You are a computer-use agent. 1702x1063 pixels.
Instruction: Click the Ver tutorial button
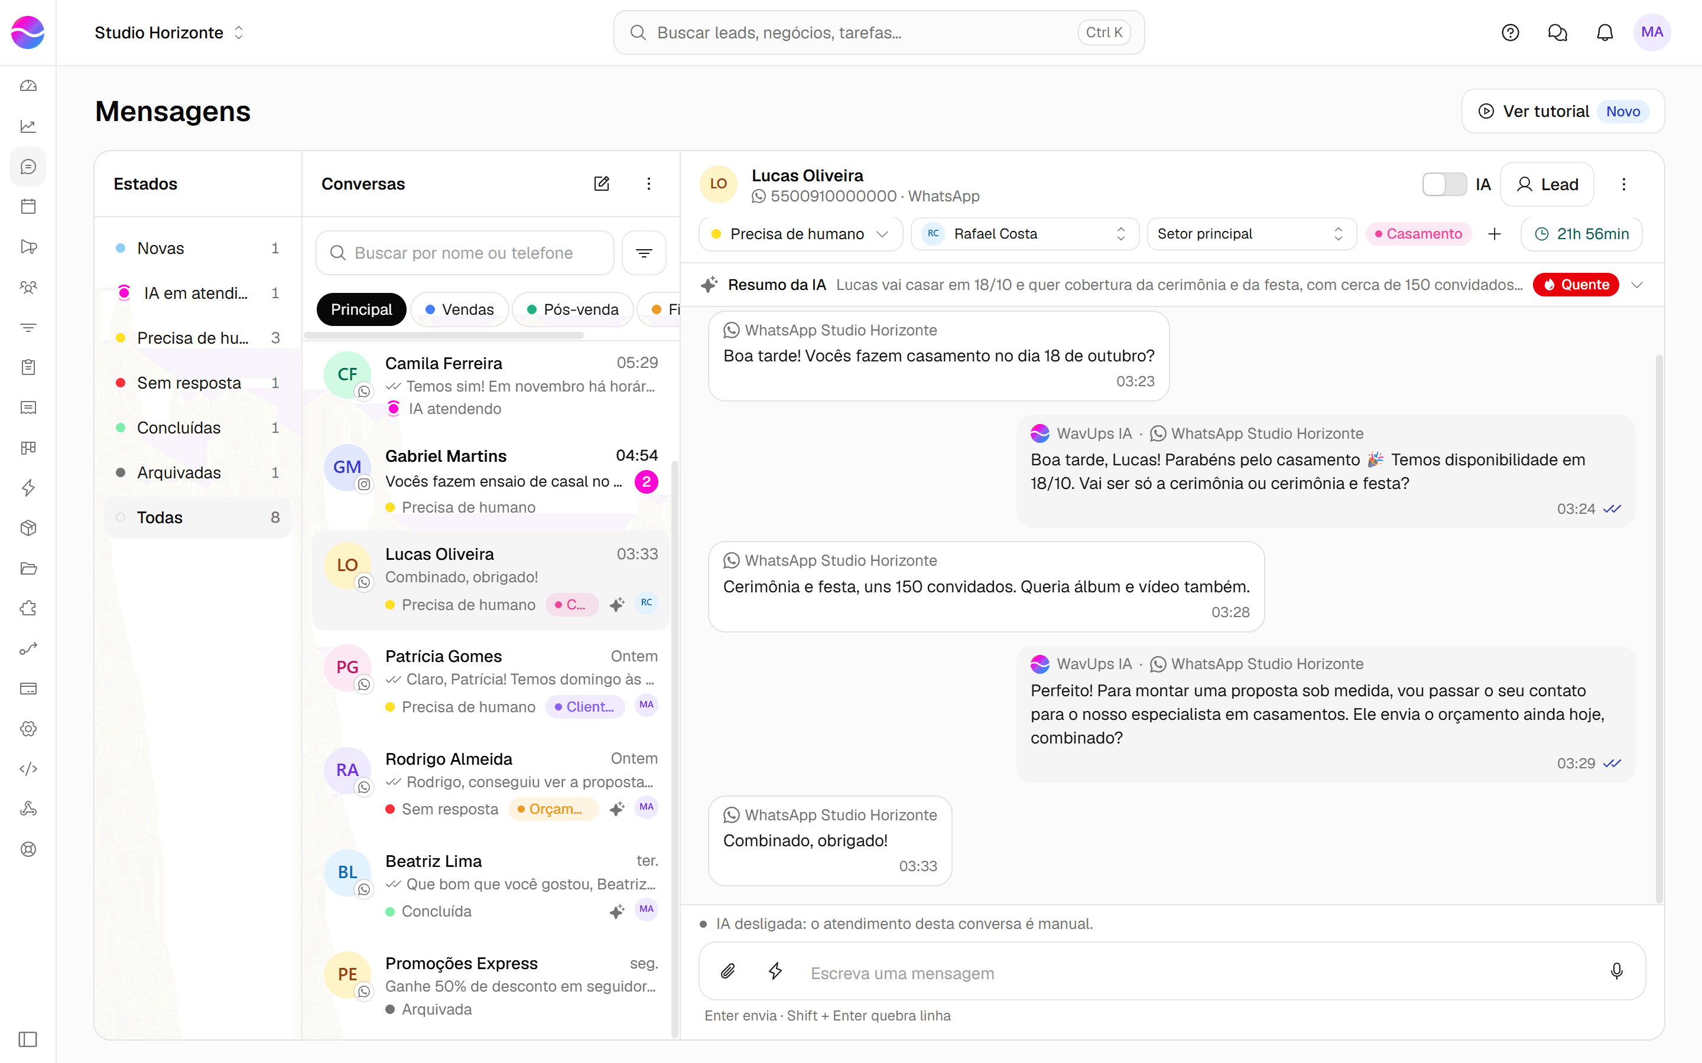pyautogui.click(x=1563, y=111)
